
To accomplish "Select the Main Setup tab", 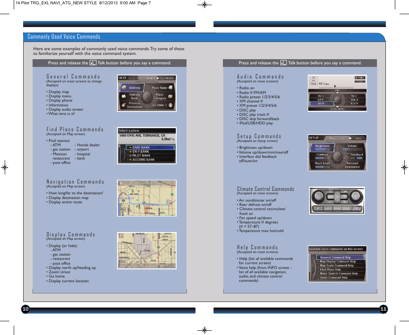I will (337, 138).
